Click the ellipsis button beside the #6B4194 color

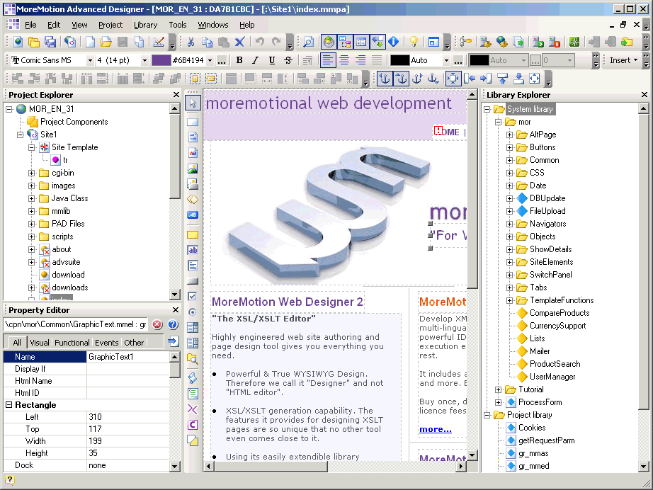pos(222,61)
